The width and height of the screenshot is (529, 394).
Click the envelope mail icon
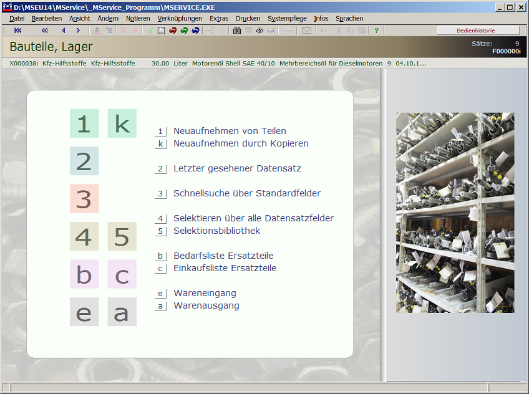click(306, 31)
